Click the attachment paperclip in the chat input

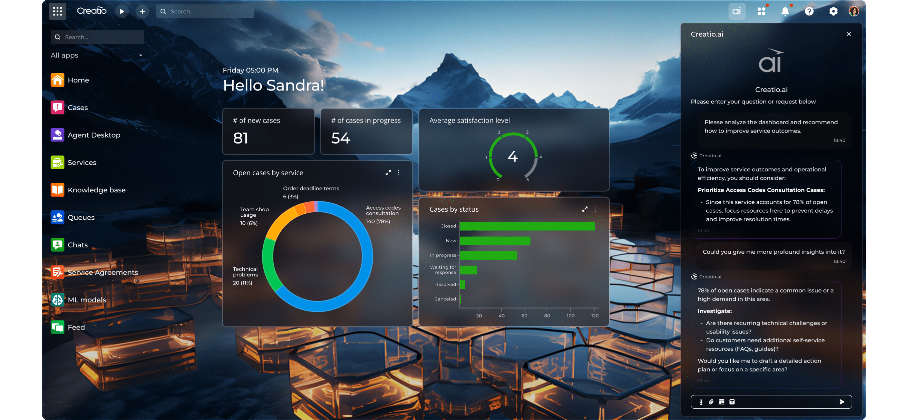tap(711, 402)
